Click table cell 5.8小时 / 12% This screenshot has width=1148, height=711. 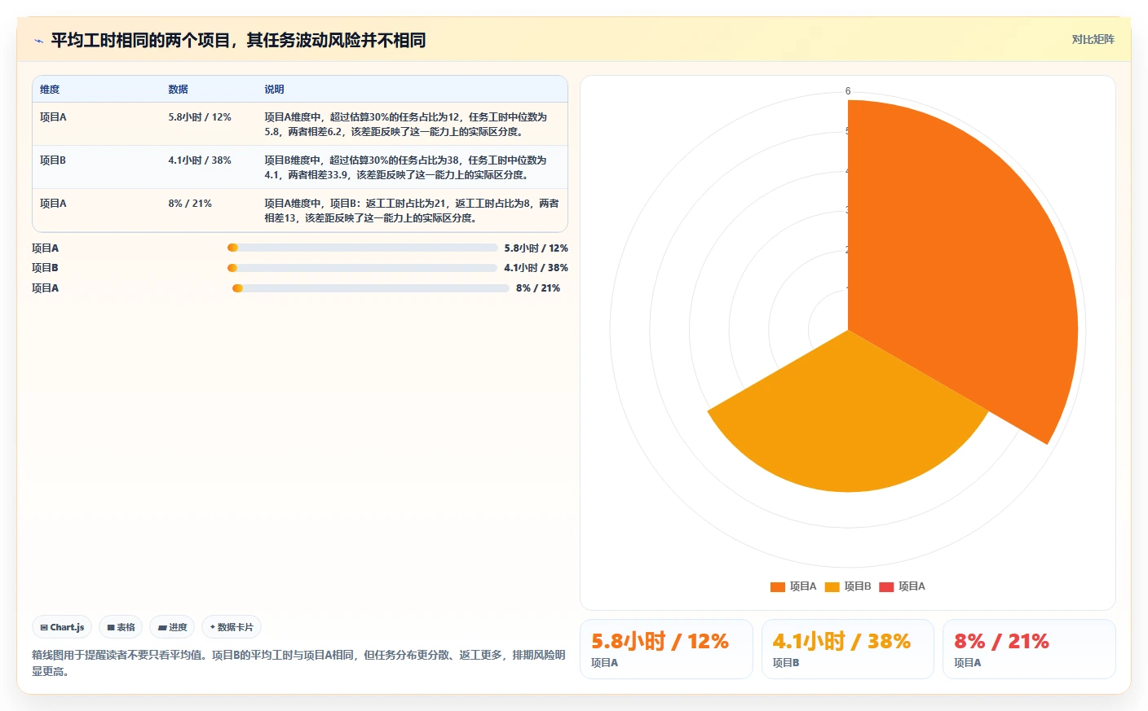(200, 117)
